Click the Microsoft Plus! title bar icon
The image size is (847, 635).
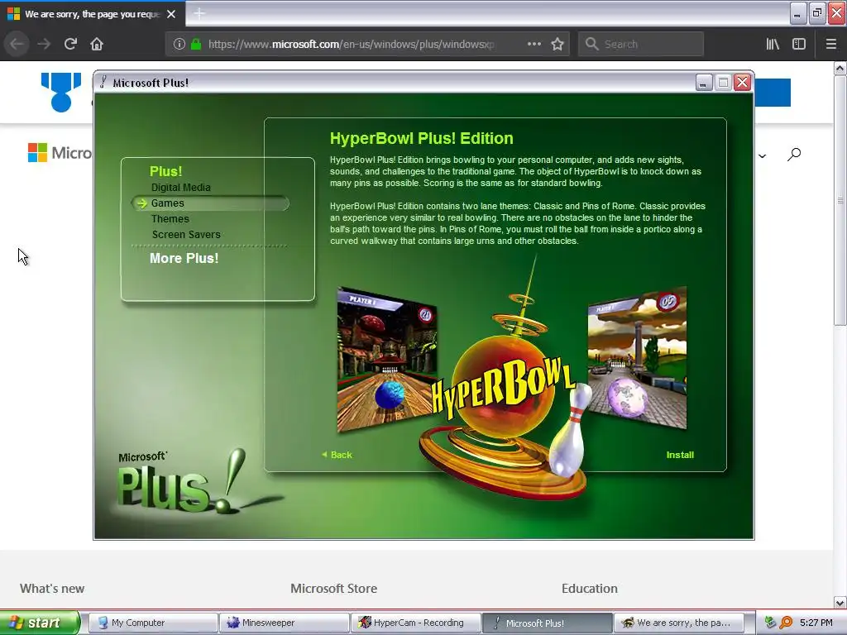coord(103,82)
